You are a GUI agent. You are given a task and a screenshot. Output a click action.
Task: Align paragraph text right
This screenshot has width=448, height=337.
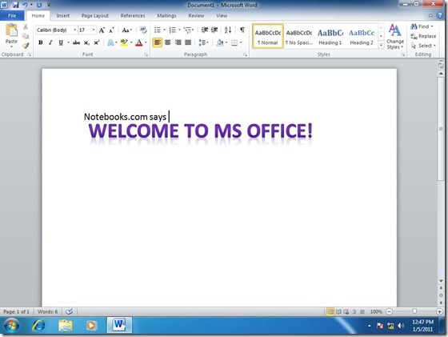click(x=178, y=42)
